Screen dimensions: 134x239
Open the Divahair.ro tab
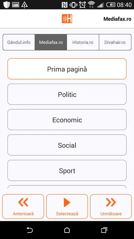[115, 42]
